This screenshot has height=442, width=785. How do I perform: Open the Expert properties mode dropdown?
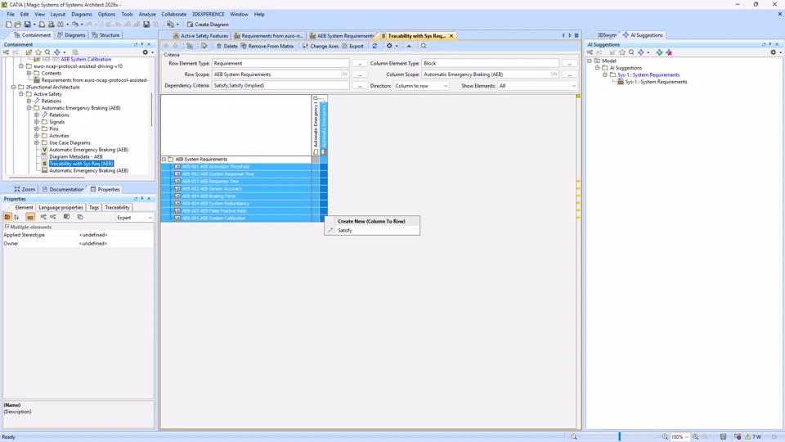coord(134,218)
